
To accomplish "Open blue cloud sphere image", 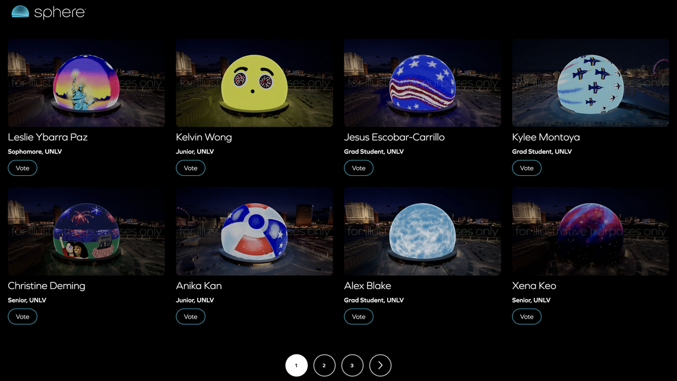I will 422,231.
